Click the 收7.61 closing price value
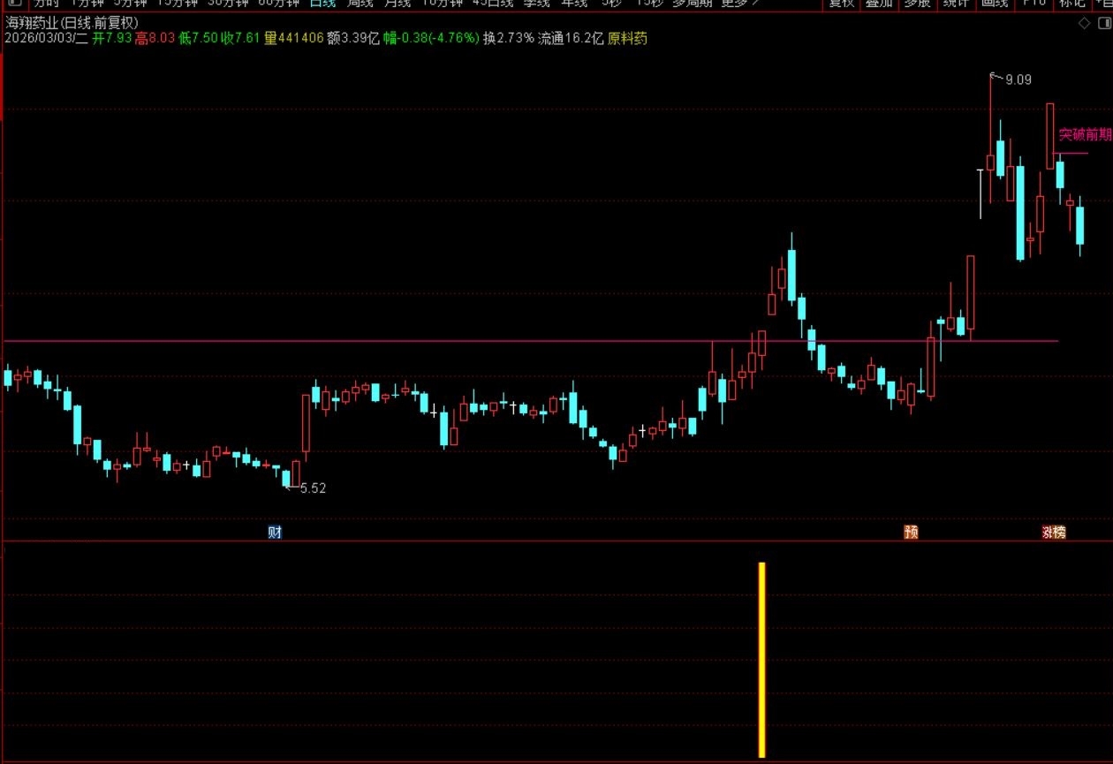The width and height of the screenshot is (1113, 764). tap(240, 39)
